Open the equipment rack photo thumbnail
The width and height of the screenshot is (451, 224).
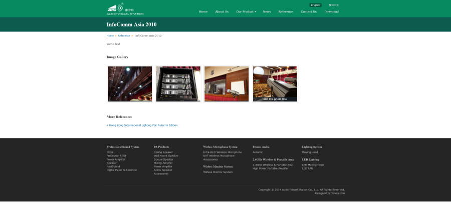(x=178, y=83)
